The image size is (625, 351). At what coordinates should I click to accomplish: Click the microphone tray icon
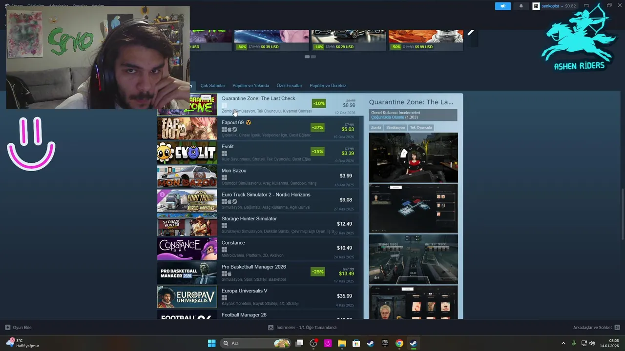click(x=574, y=343)
